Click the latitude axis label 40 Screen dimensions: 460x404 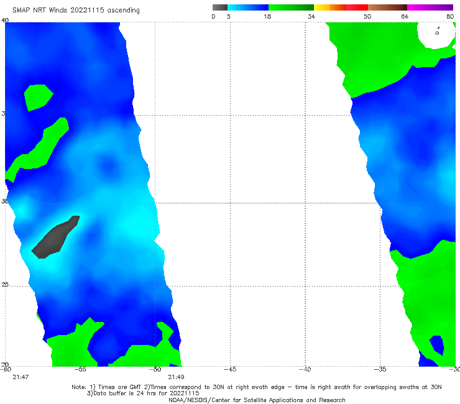coord(5,21)
